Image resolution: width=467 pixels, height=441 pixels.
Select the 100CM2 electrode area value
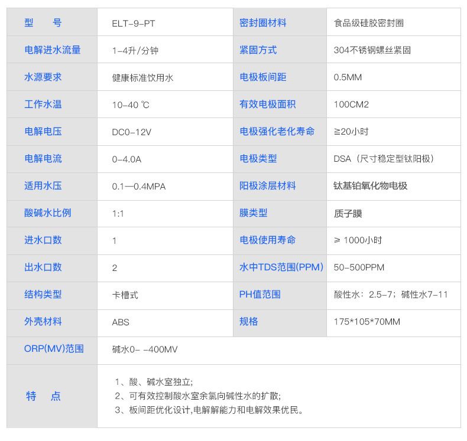pyautogui.click(x=351, y=104)
